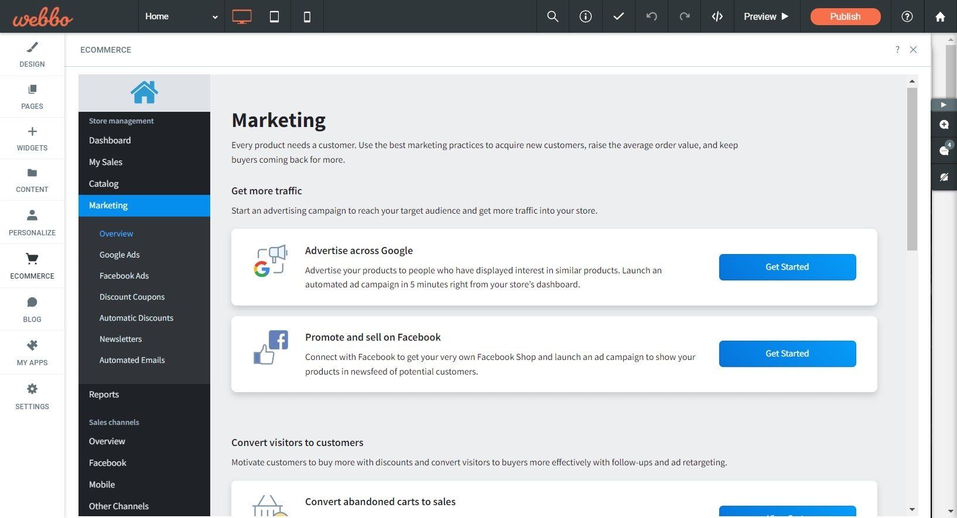Image resolution: width=957 pixels, height=518 pixels.
Task: Click the blue store home icon
Action: tap(144, 92)
